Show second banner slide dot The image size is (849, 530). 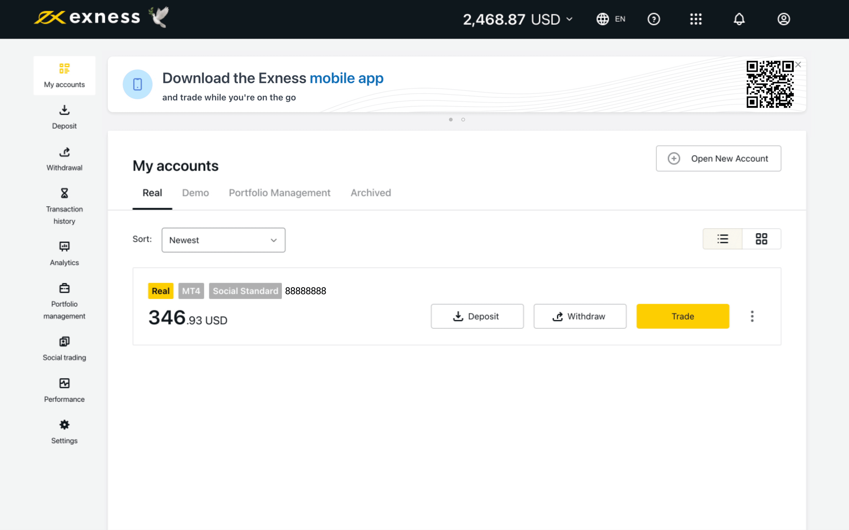pyautogui.click(x=463, y=120)
